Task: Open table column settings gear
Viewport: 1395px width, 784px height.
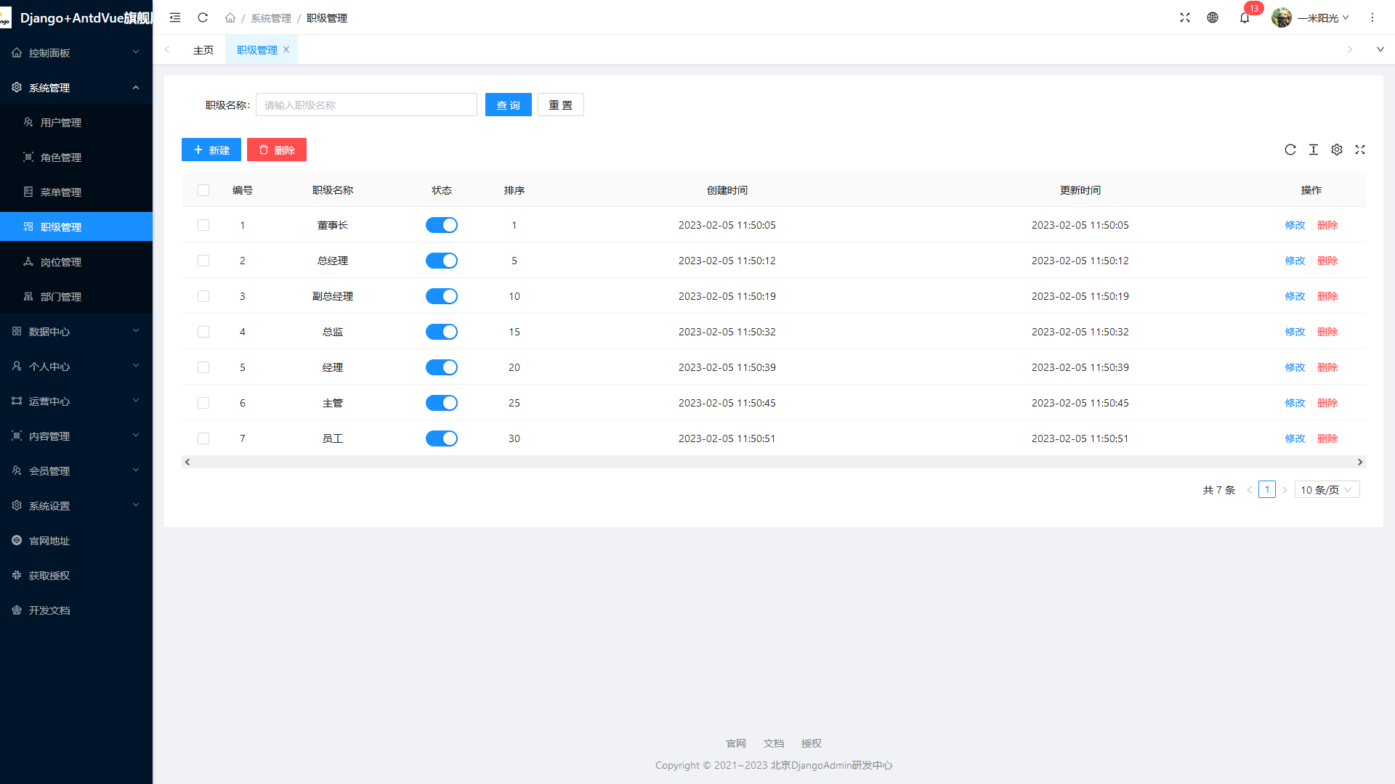Action: (x=1337, y=150)
